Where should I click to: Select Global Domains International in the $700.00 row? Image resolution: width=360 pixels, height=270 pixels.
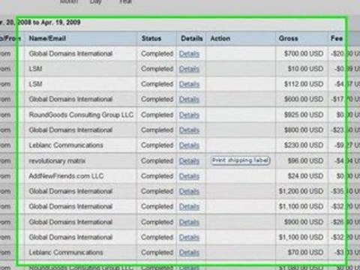pos(70,53)
